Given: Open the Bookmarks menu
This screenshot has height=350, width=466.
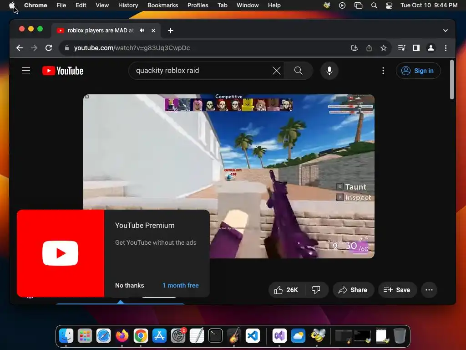Looking at the screenshot, I should 162,5.
